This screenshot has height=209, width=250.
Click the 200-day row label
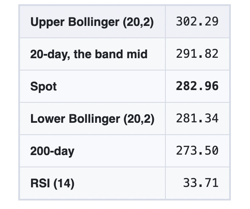[x=52, y=151]
